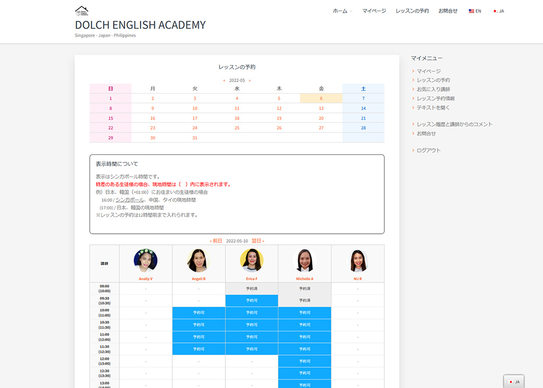
Task: Open お気に入り講師 in the sidebar
Action: (x=433, y=89)
